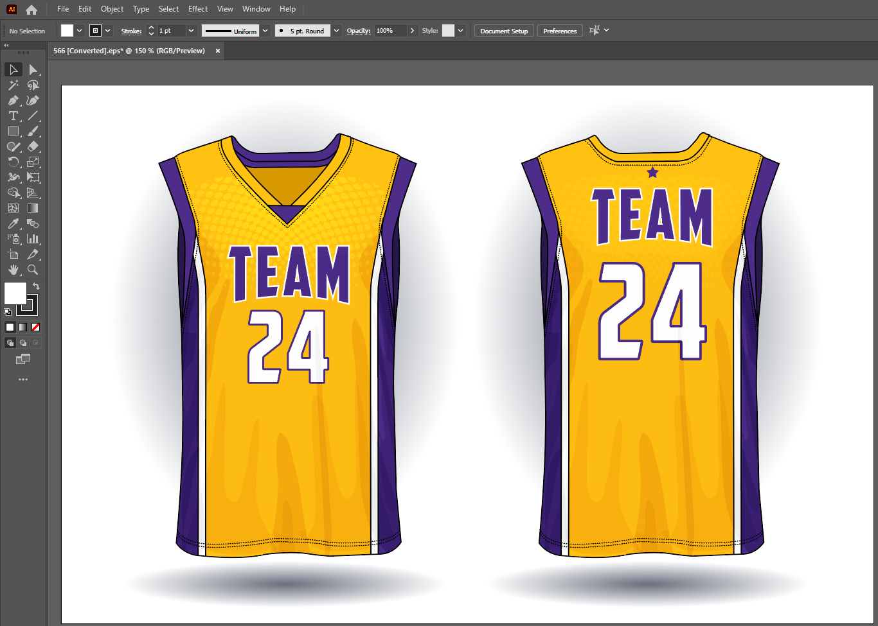Select the Selection tool arrow

[x=13, y=69]
